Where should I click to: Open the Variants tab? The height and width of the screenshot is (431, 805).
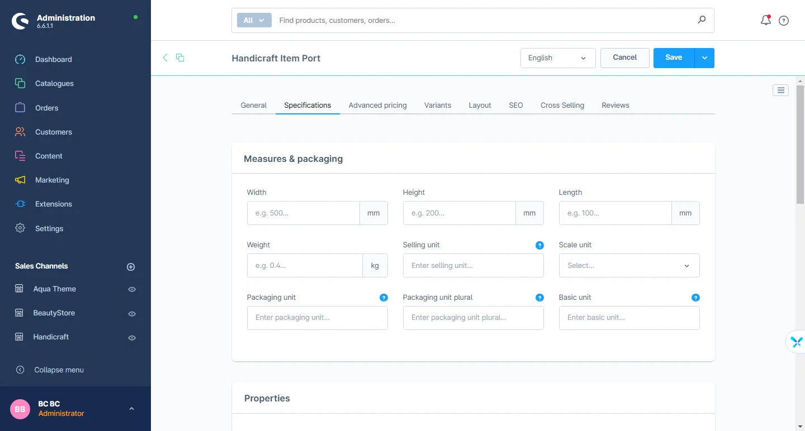coord(437,105)
